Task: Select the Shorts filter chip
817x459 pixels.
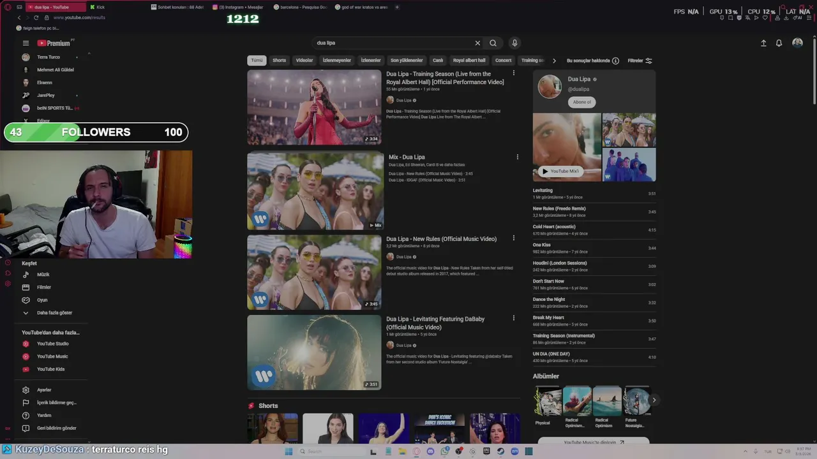Action: [x=279, y=61]
